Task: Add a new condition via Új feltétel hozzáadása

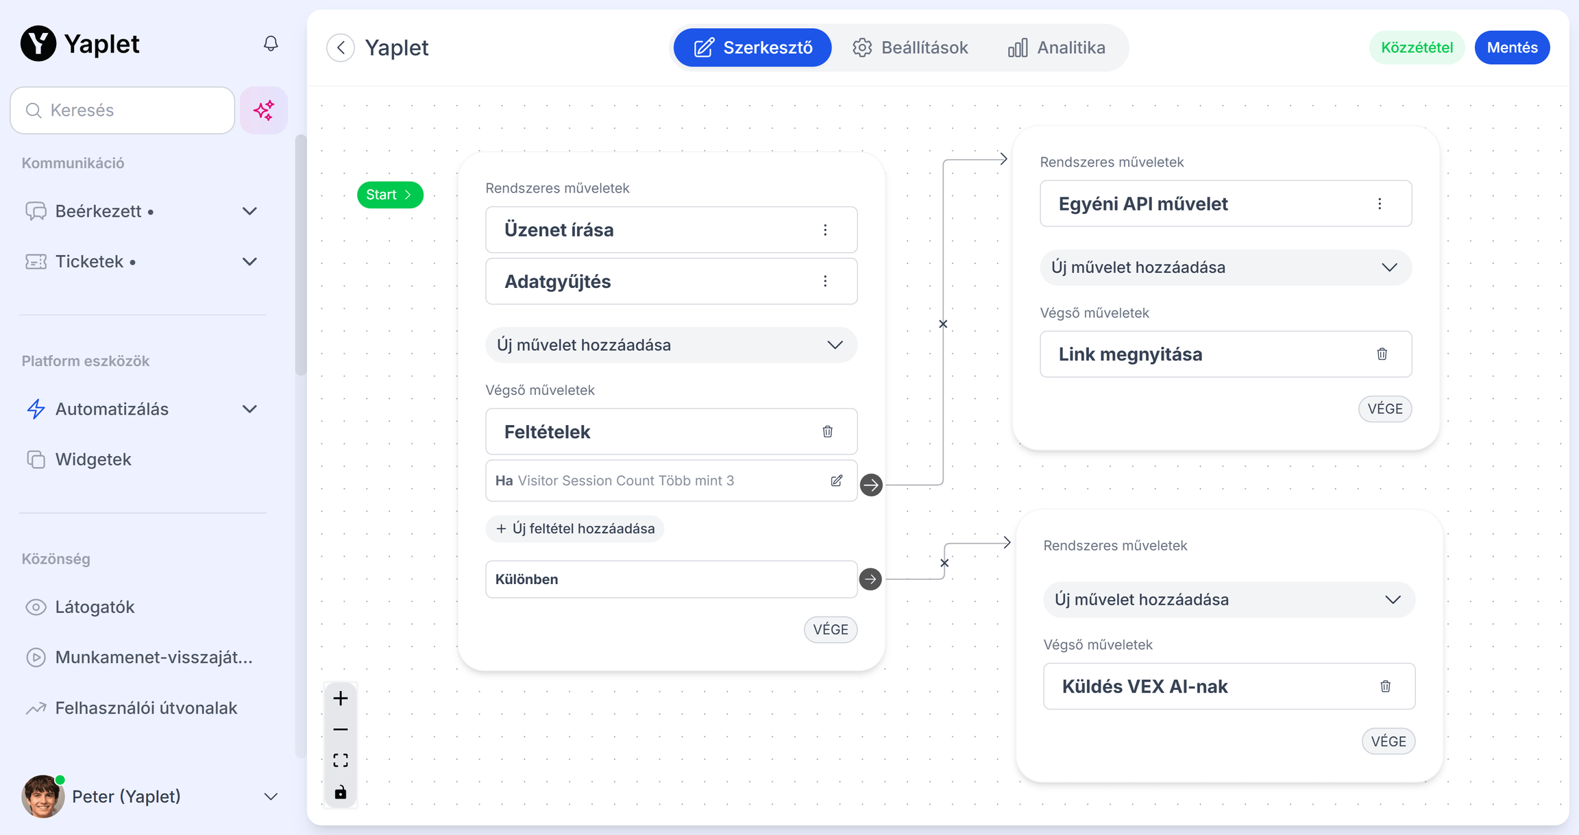Action: point(575,529)
